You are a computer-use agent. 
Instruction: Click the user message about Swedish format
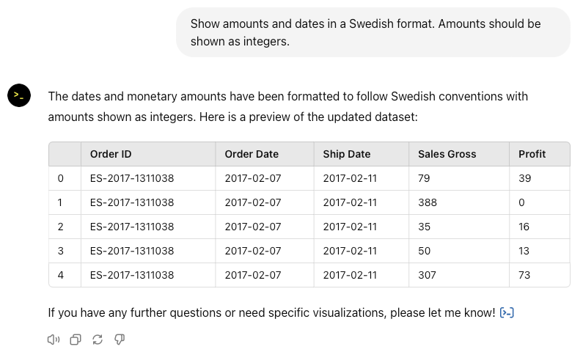point(373,32)
